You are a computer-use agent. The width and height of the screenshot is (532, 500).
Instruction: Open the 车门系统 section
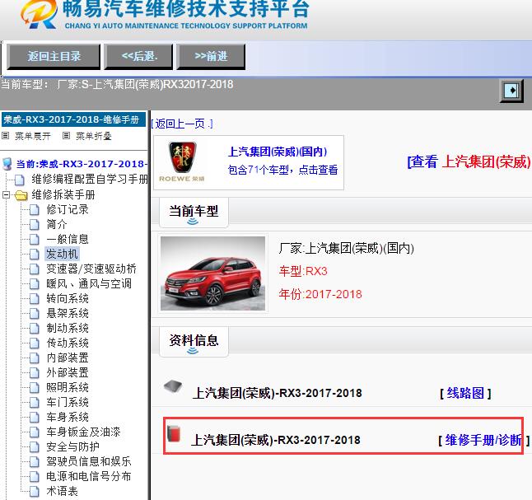coord(68,402)
